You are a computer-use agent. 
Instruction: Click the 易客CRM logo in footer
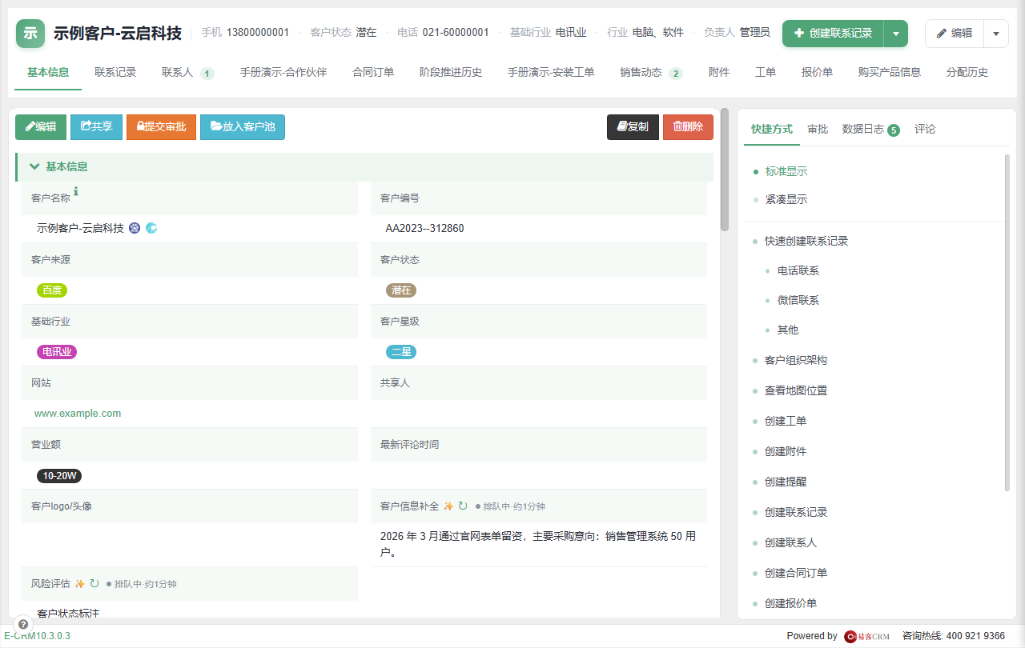867,636
